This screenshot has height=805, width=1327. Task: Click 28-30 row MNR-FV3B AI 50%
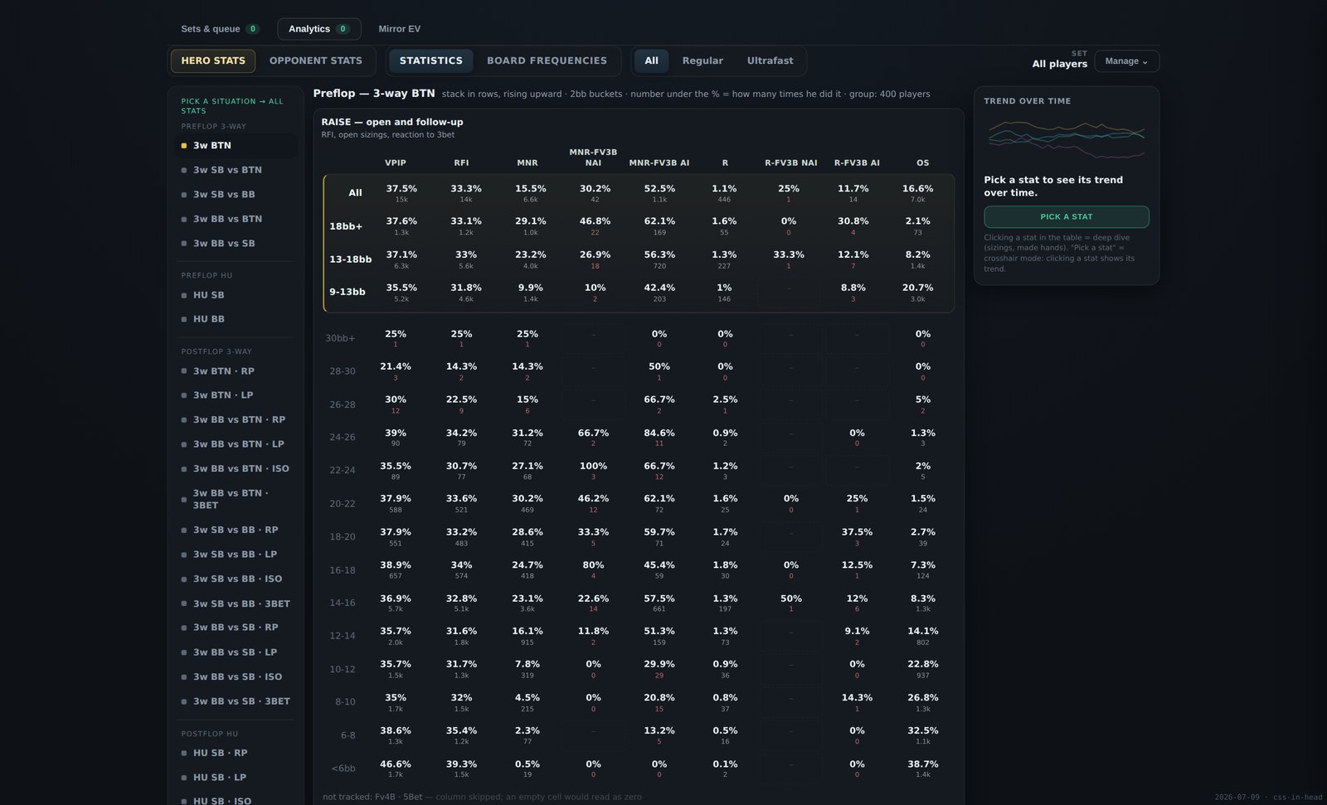(659, 371)
